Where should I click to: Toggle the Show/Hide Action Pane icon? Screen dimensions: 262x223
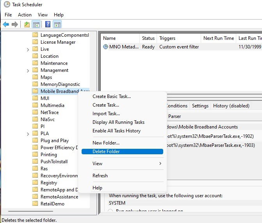pos(57,24)
